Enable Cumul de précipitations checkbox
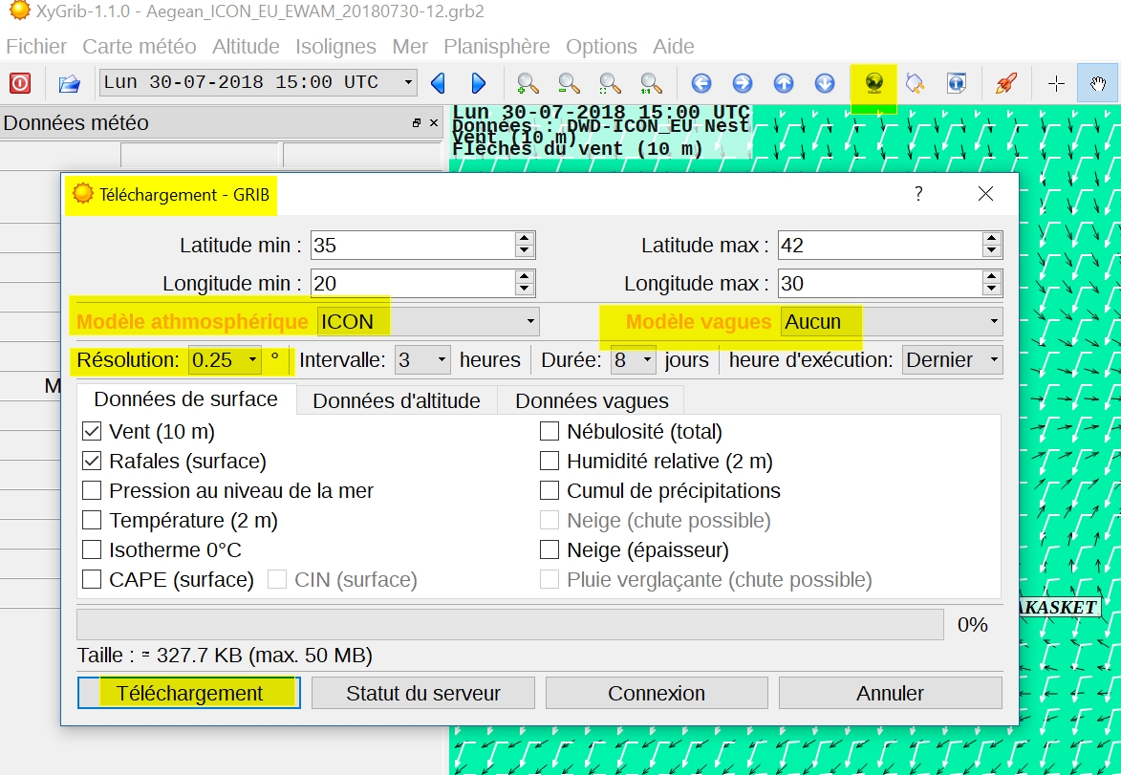This screenshot has height=775, width=1121. pyautogui.click(x=550, y=490)
